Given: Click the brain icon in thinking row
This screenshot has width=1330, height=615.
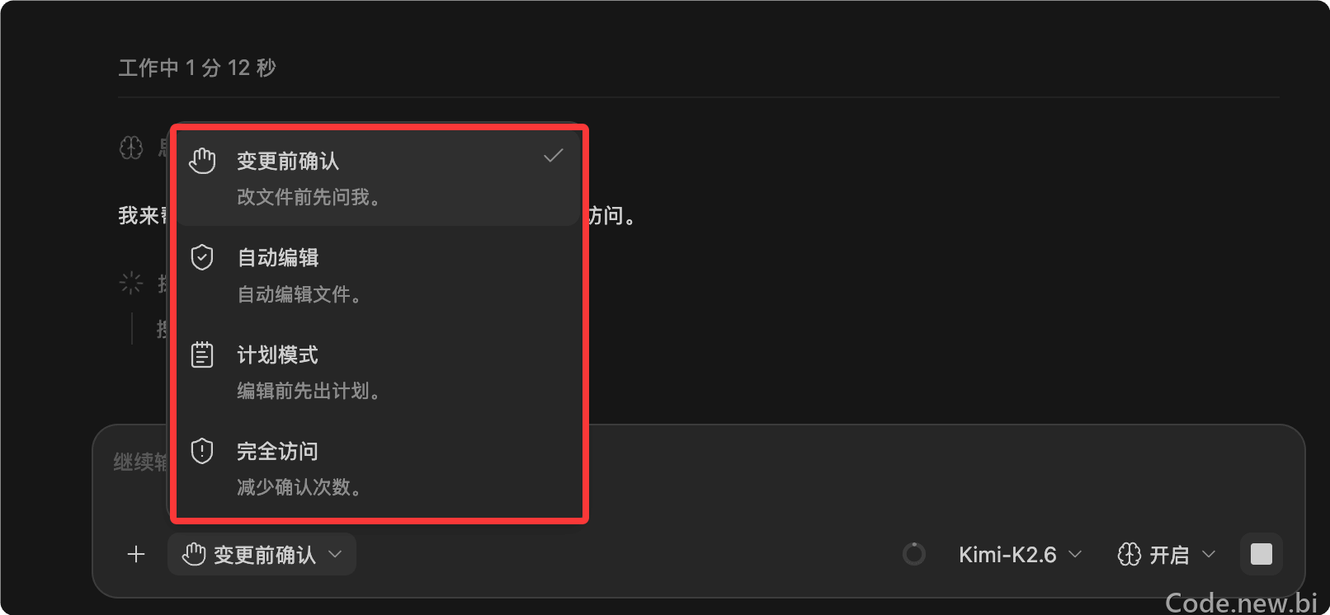Looking at the screenshot, I should point(131,148).
